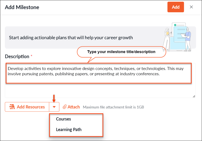
Task: Click the Add Milestone dialog title
Action: pyautogui.click(x=22, y=7)
